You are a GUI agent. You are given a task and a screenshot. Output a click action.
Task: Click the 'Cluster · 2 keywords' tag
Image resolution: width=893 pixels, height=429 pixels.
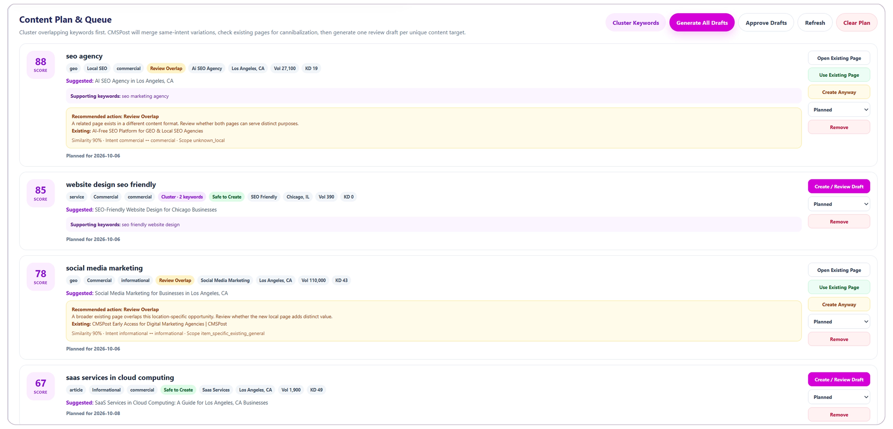tap(182, 197)
